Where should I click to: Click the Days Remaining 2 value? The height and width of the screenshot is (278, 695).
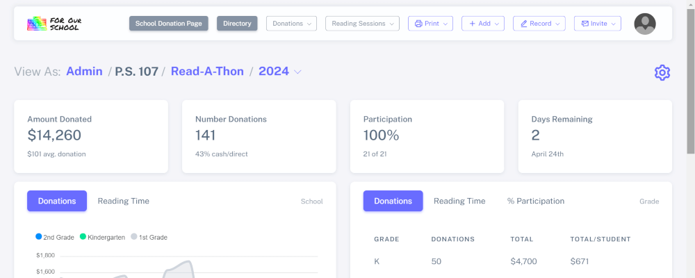(x=535, y=136)
